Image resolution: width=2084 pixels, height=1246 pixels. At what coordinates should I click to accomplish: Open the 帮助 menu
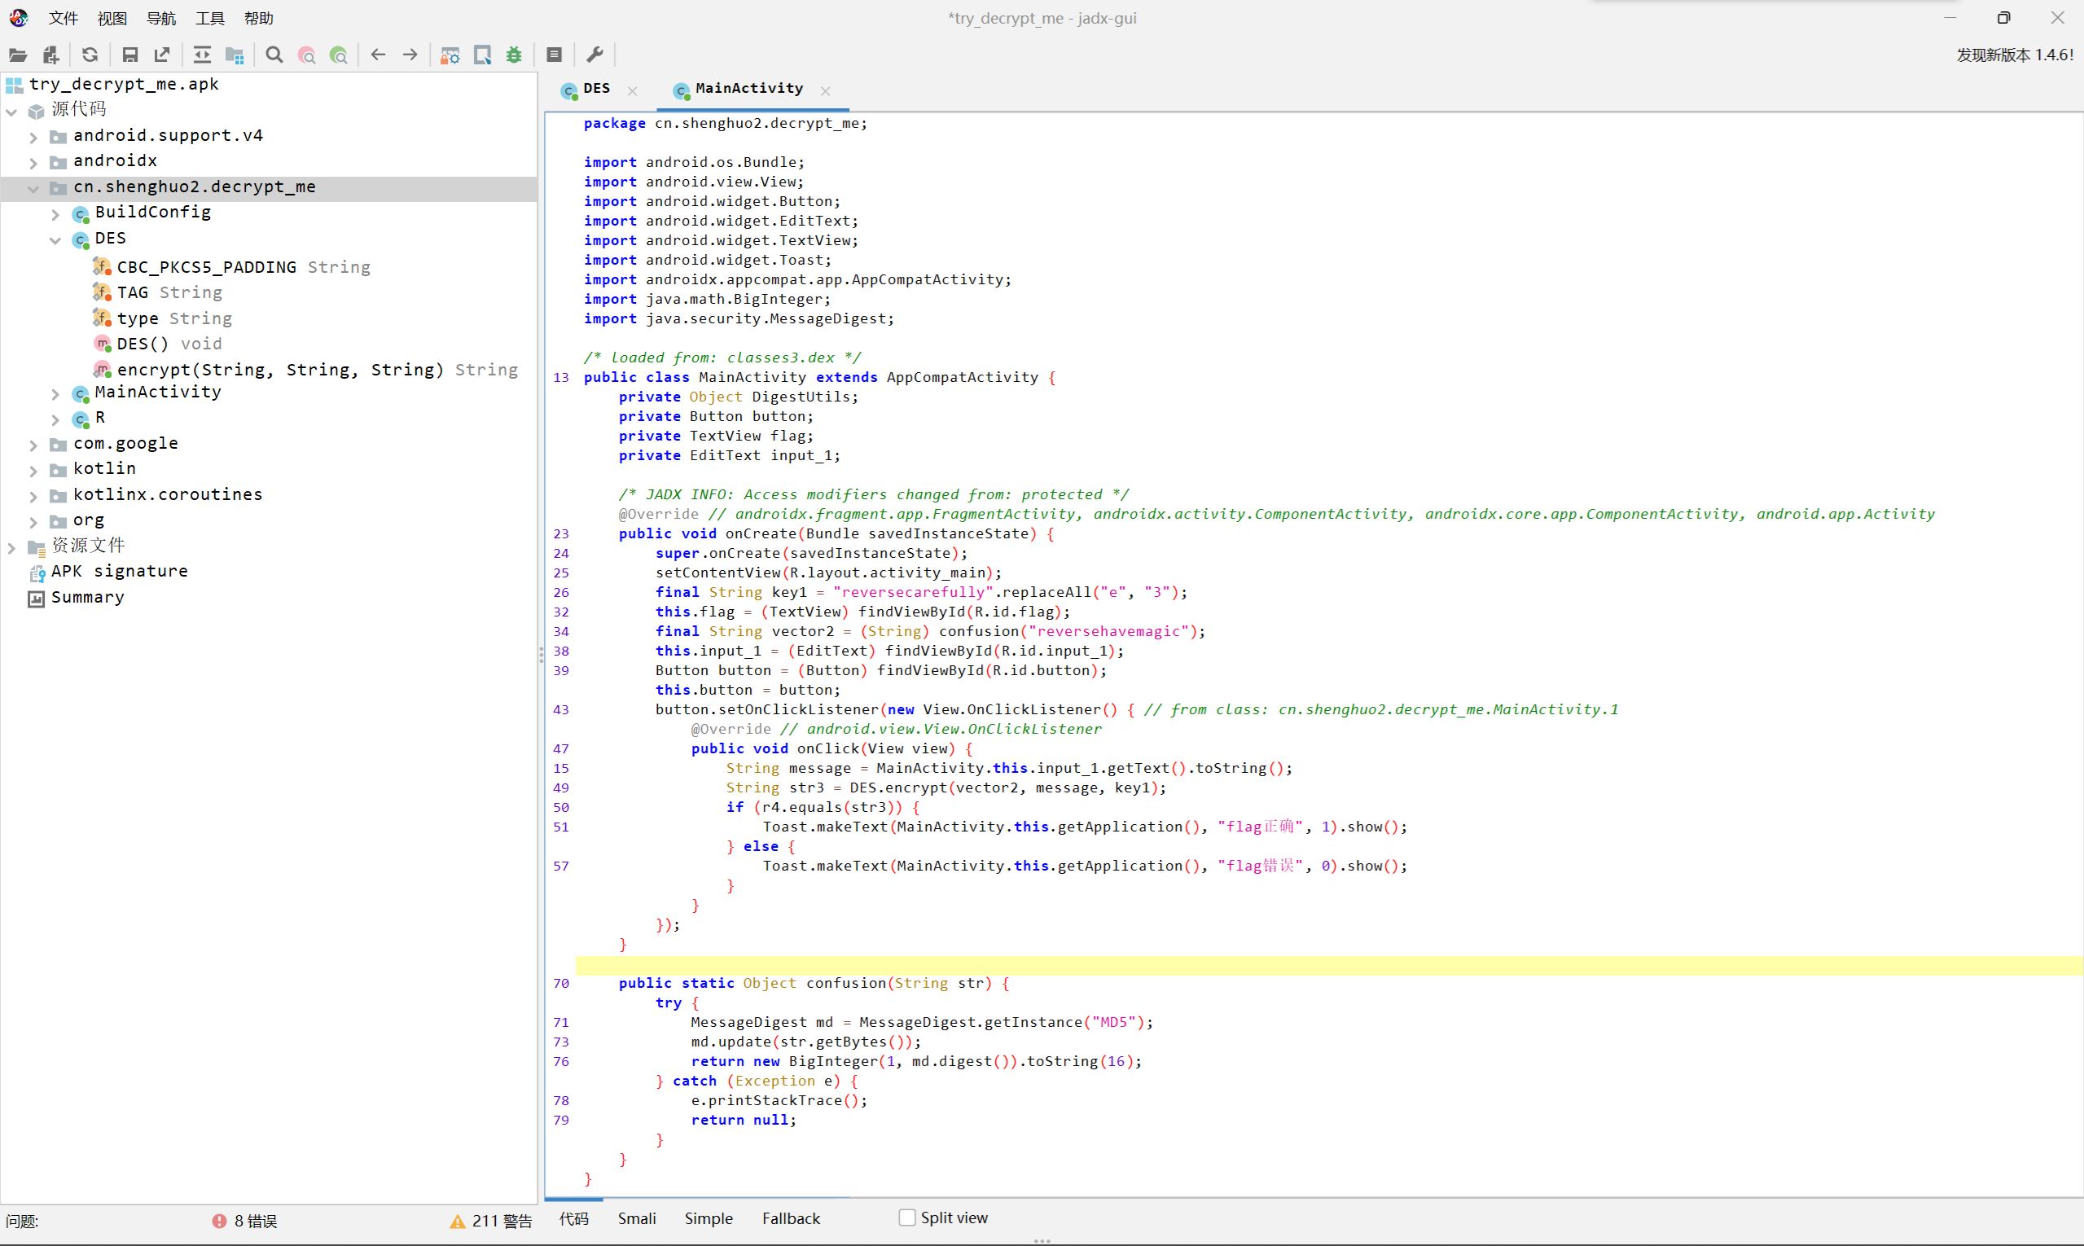pos(259,18)
